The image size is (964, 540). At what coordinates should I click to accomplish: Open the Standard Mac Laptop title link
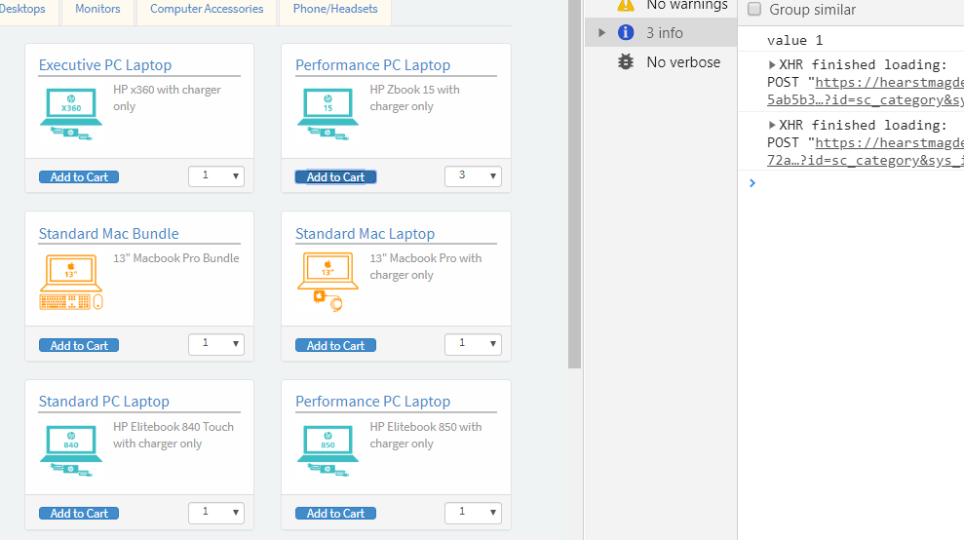point(366,234)
